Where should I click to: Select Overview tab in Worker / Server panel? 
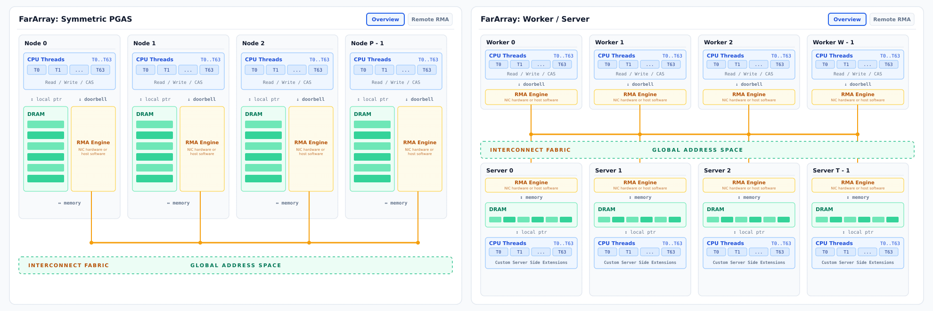coord(847,19)
